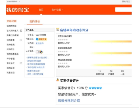Open 我的收藏 in the sidebar
The width and height of the screenshot is (139, 108).
coord(11,44)
